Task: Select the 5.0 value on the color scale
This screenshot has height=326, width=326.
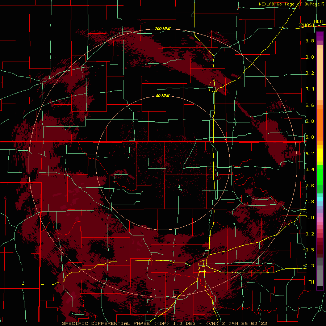Action: point(310,137)
